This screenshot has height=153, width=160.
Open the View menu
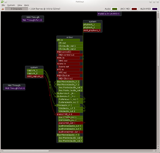click(x=20, y=5)
